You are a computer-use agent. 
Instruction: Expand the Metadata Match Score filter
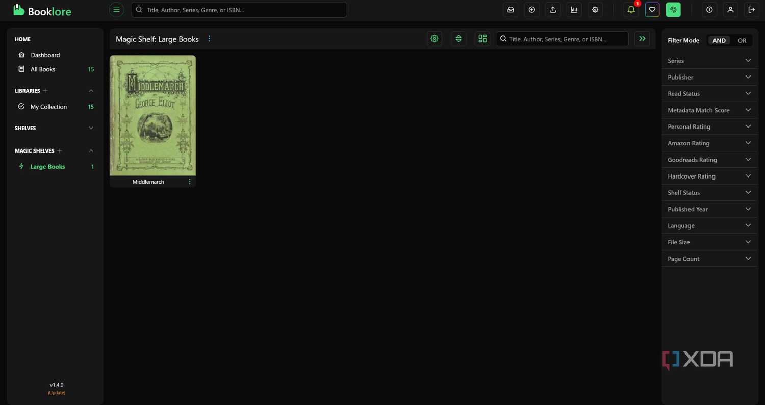point(709,110)
